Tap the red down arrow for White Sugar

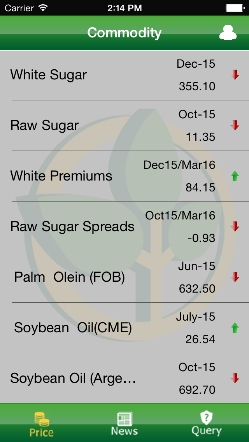tap(235, 75)
